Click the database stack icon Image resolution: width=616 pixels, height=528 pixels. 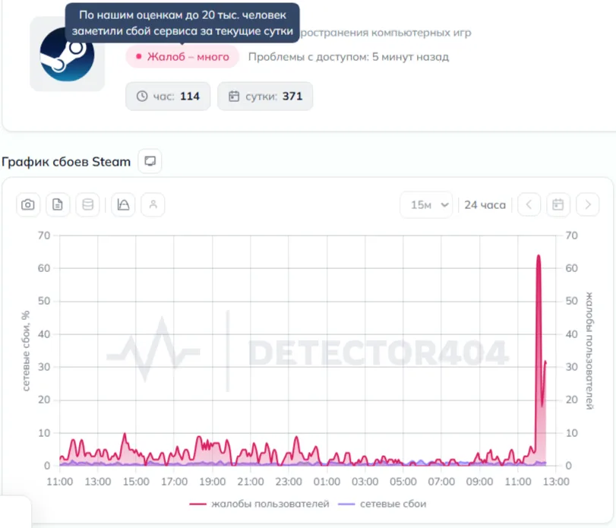pos(87,204)
